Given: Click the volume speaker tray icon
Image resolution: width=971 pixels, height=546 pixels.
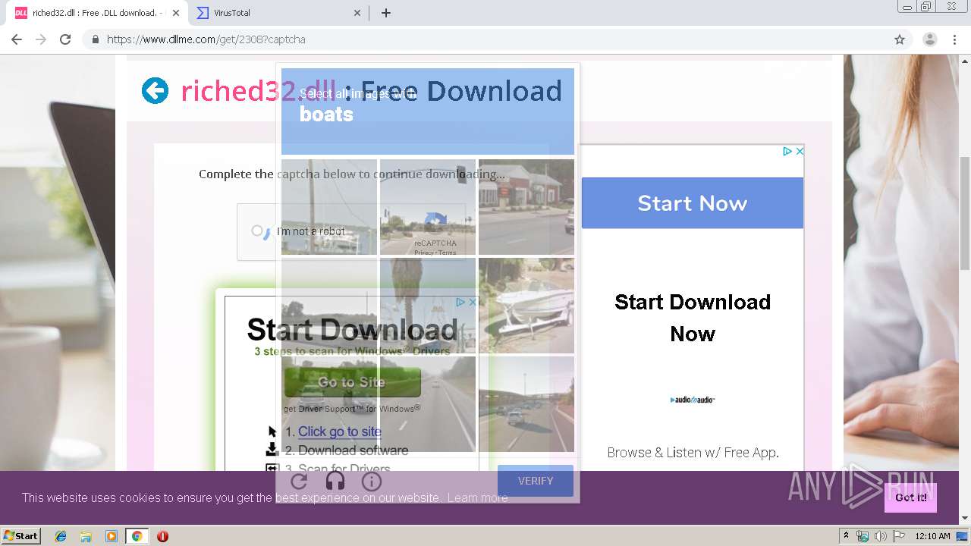Looking at the screenshot, I should click(x=880, y=536).
